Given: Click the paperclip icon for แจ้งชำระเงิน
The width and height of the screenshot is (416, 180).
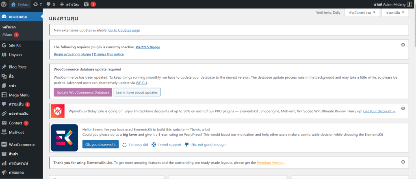Looking at the screenshot, I should point(4,114).
